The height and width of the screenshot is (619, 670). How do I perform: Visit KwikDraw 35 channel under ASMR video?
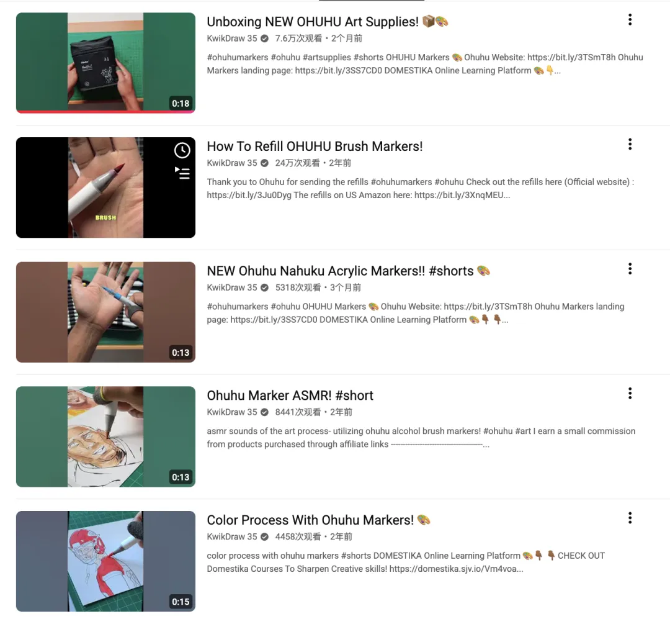click(232, 412)
